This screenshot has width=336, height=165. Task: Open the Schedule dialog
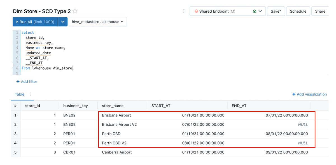(298, 12)
